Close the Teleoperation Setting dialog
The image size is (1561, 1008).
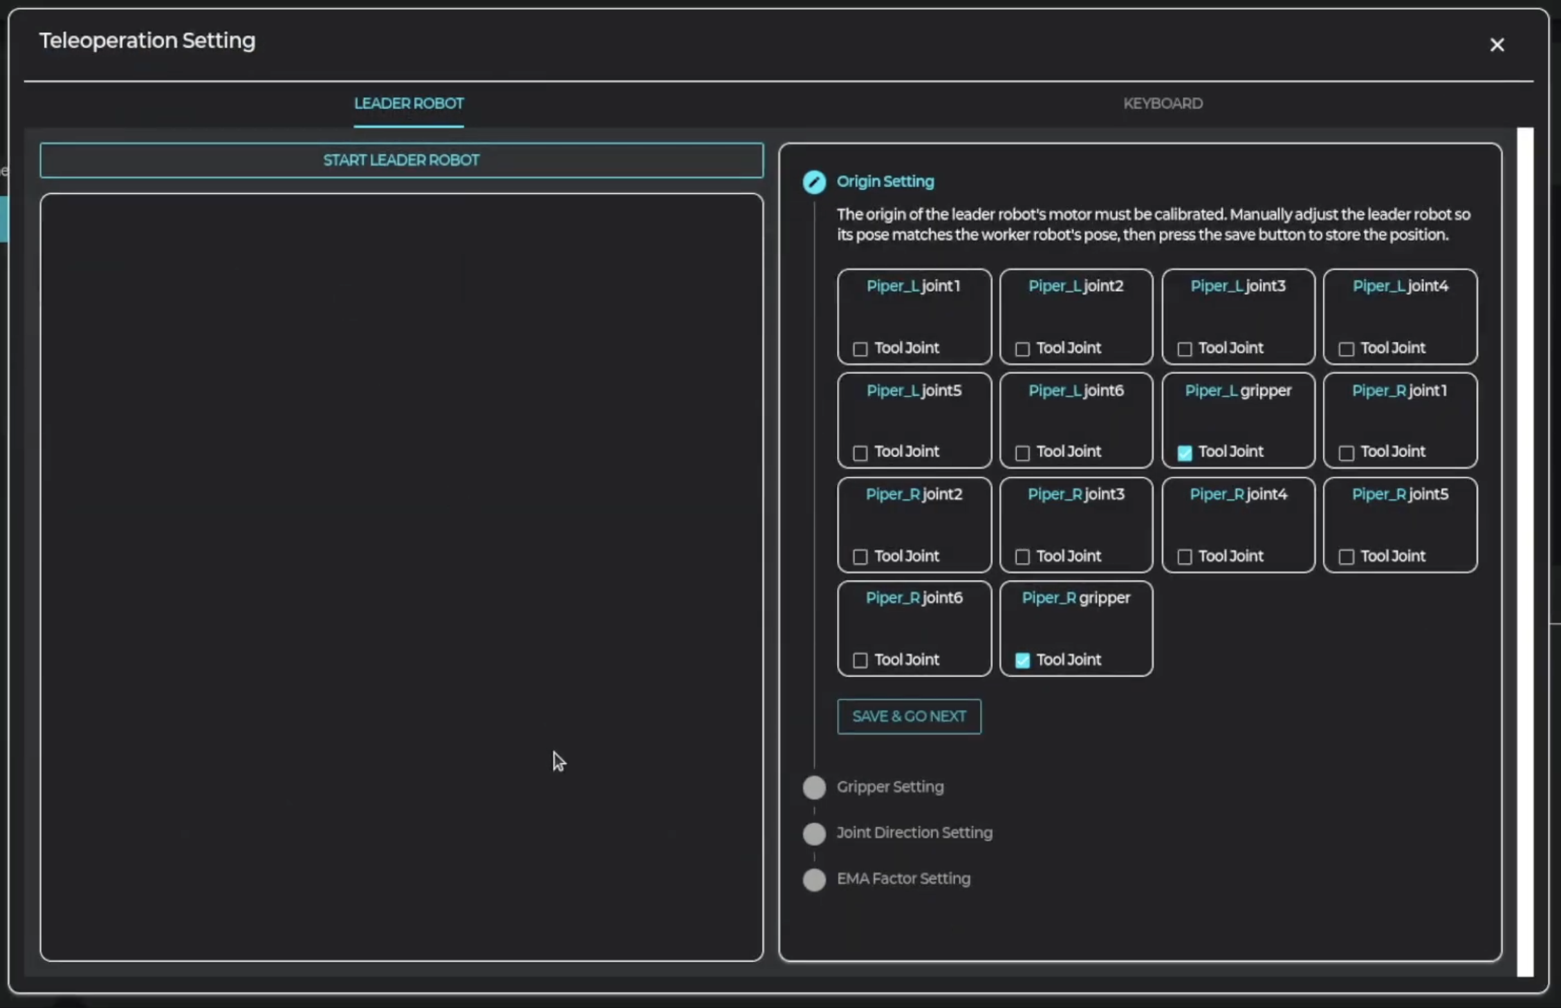[x=1496, y=44]
